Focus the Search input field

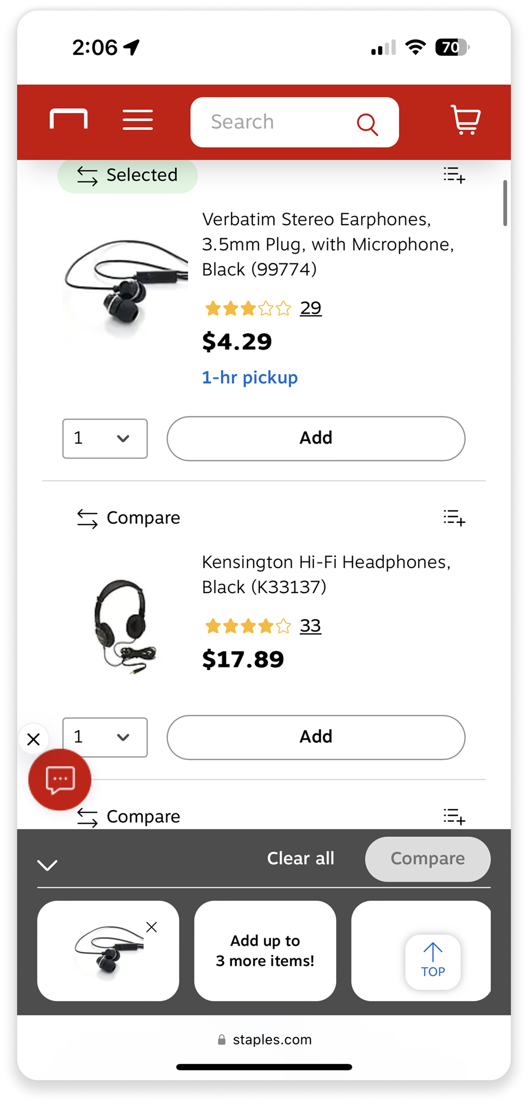(x=277, y=122)
